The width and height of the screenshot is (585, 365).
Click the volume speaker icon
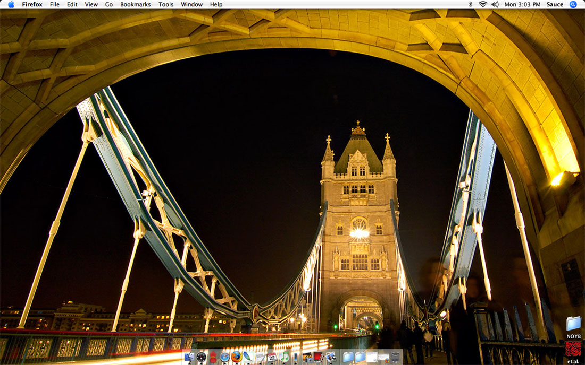click(495, 4)
